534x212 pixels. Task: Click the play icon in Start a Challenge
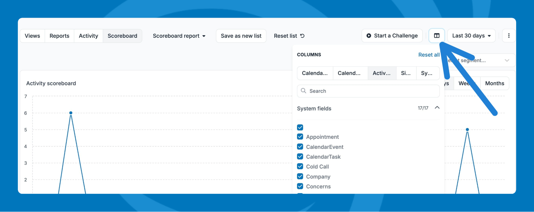click(x=369, y=36)
